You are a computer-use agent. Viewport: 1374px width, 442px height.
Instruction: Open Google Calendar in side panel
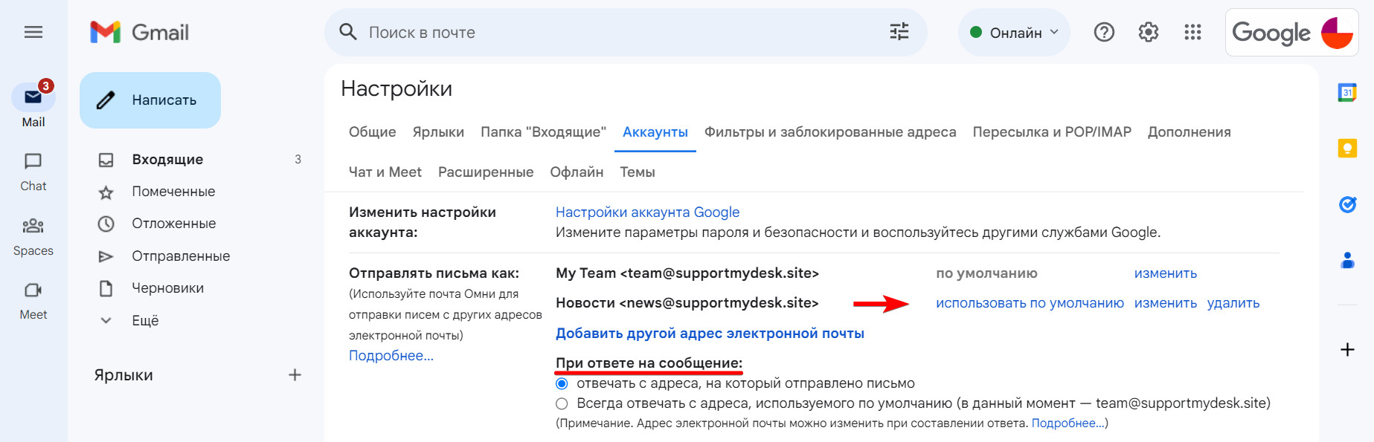point(1347,93)
